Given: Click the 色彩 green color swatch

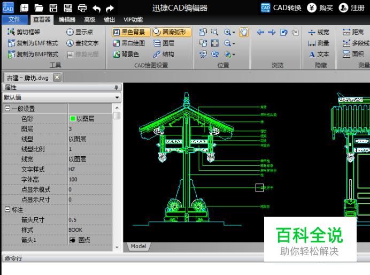Looking at the screenshot, I should pos(73,118).
